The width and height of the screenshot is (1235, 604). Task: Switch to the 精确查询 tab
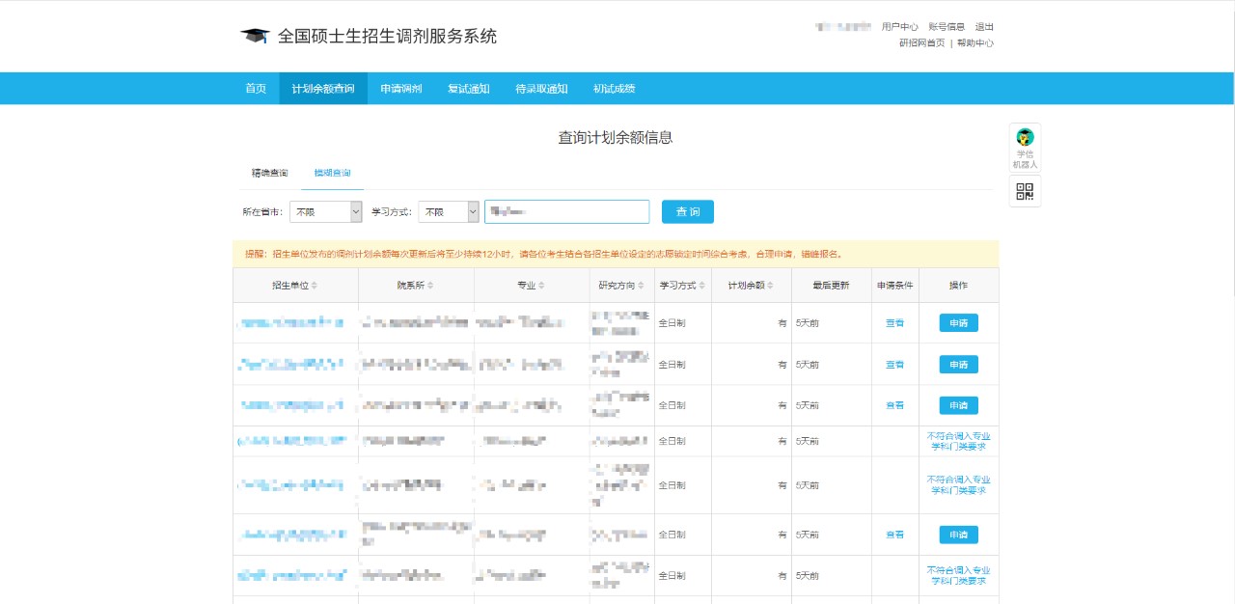coord(269,173)
